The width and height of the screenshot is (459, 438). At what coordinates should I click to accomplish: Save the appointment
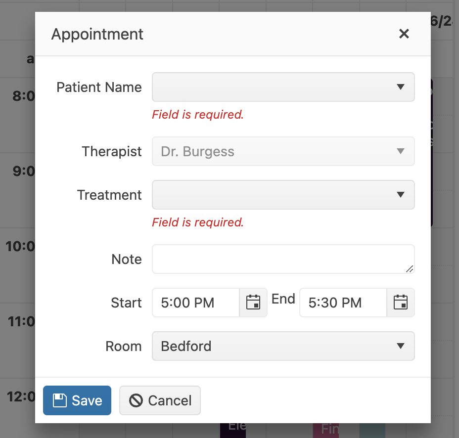coord(77,400)
